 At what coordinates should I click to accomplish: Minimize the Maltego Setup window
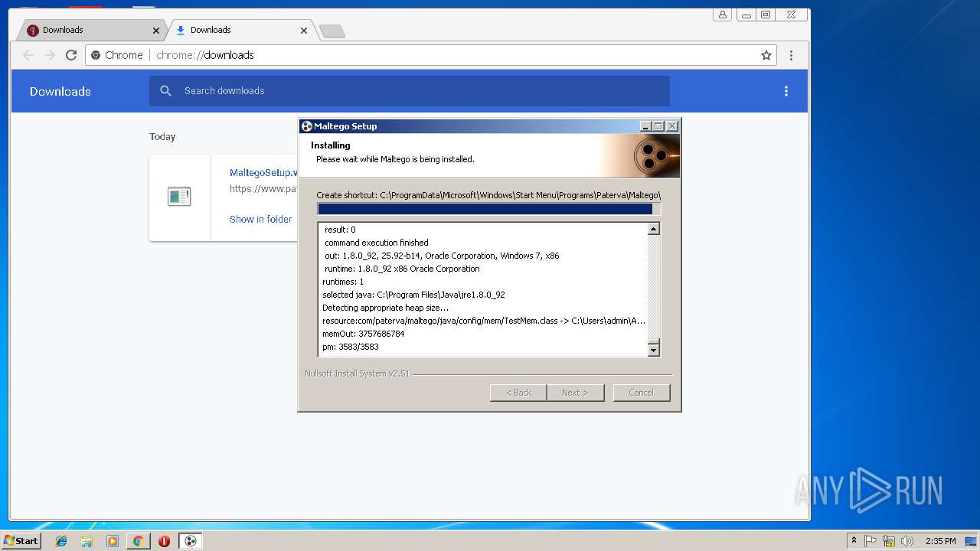645,126
